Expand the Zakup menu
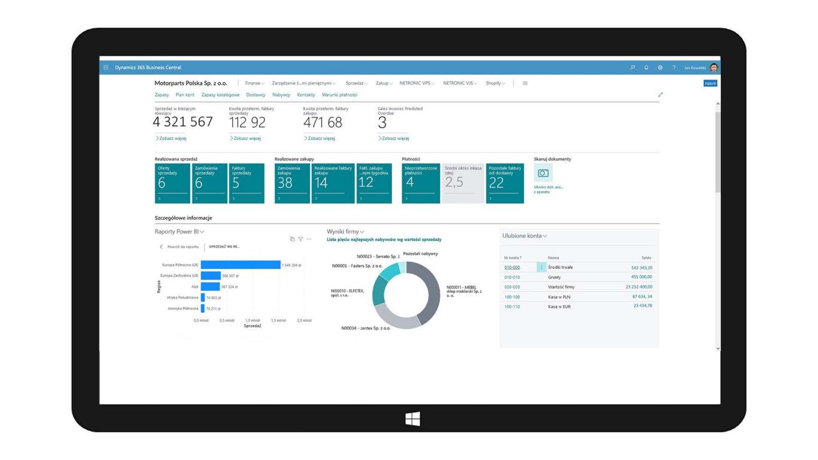 [384, 83]
